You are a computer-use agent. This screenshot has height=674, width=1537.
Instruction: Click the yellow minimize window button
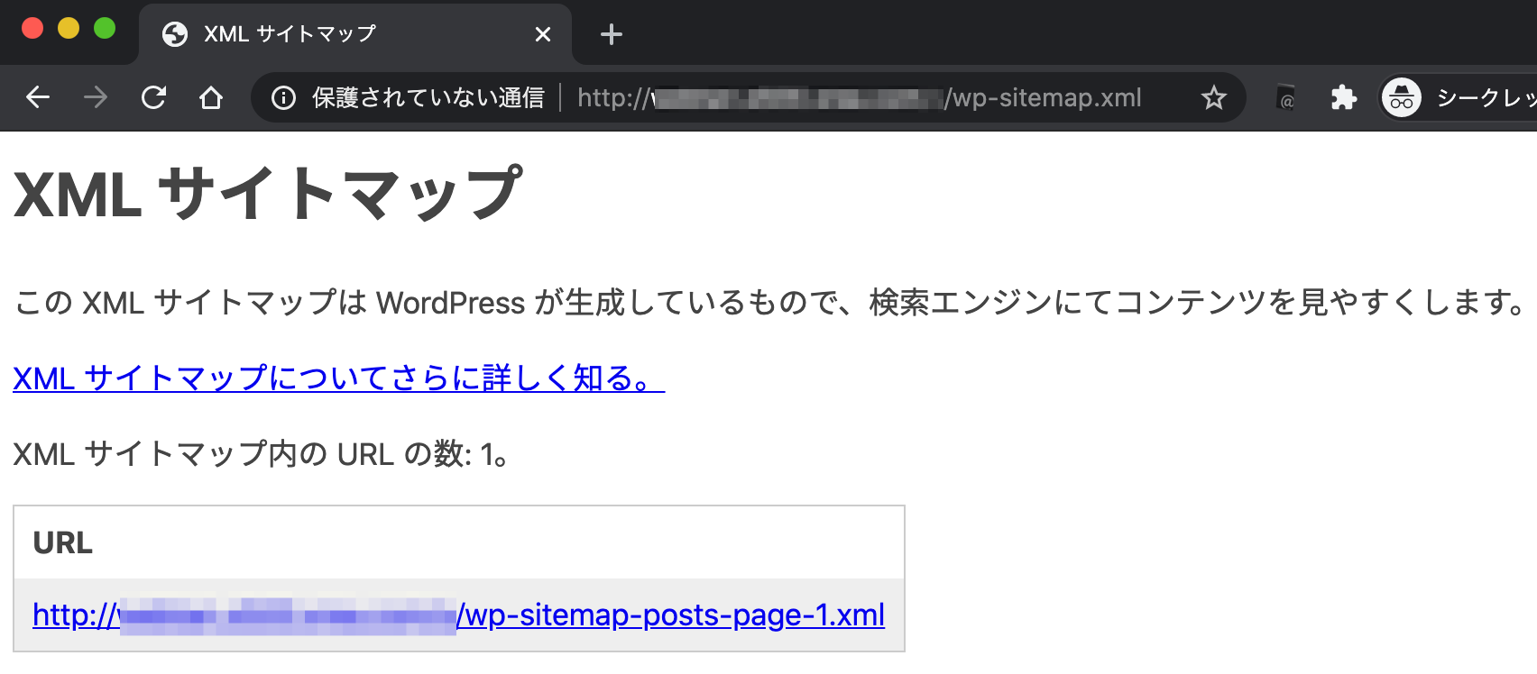pos(69,29)
